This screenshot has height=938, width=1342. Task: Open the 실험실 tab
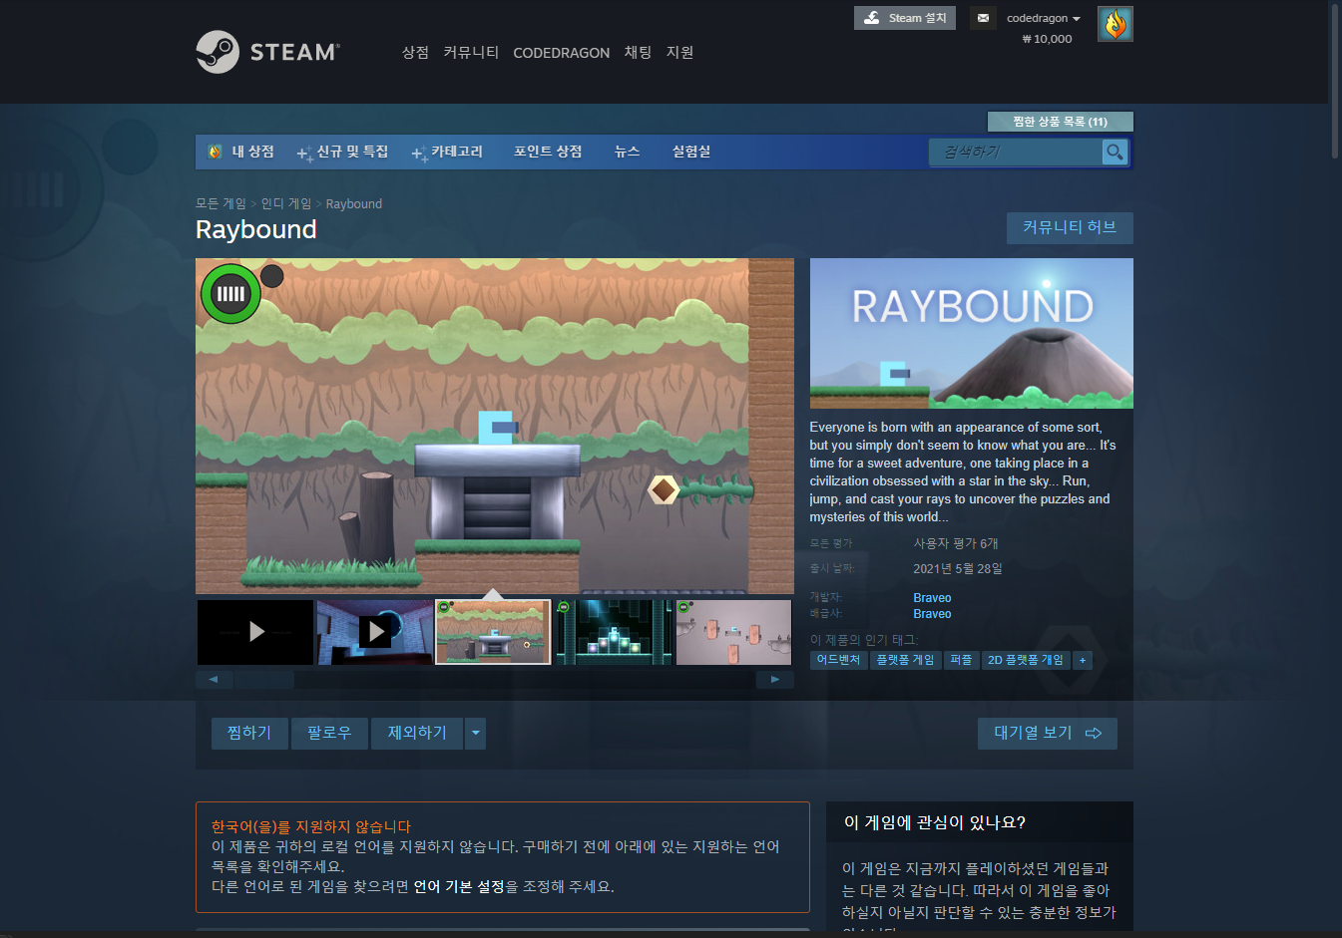click(x=691, y=152)
